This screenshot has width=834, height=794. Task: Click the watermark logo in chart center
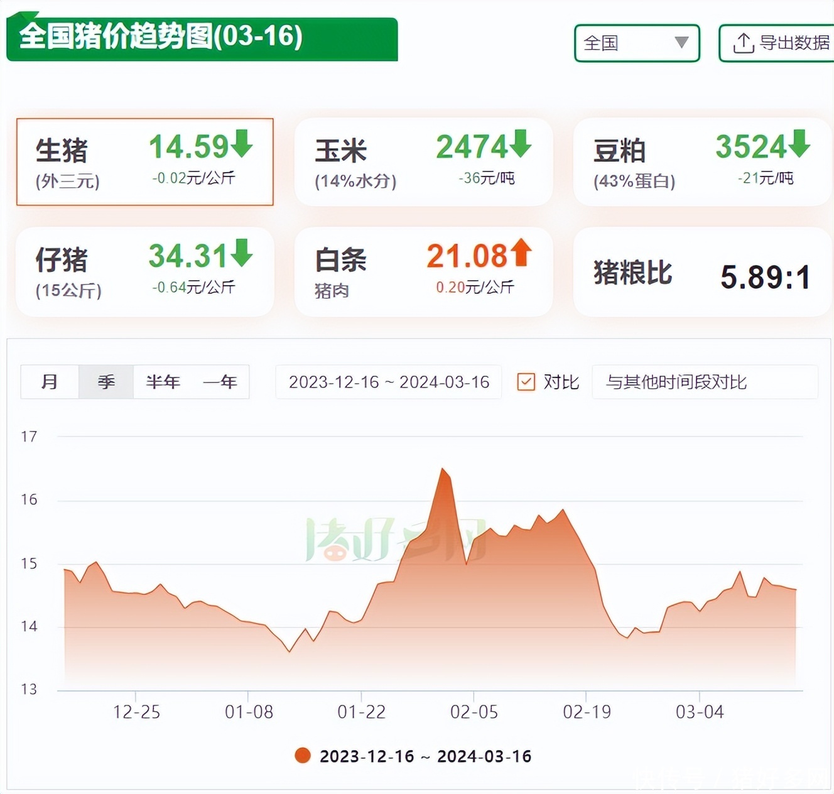click(x=396, y=540)
